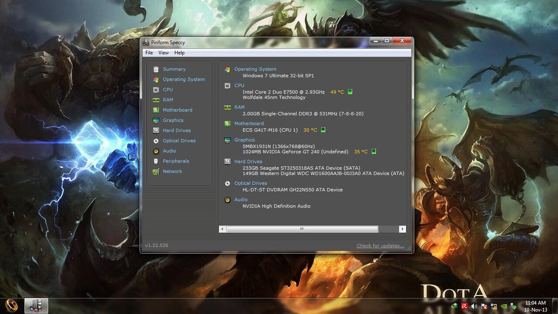
Task: Open the File menu
Action: [149, 53]
